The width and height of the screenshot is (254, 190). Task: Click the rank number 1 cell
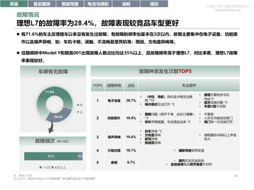click(97, 100)
